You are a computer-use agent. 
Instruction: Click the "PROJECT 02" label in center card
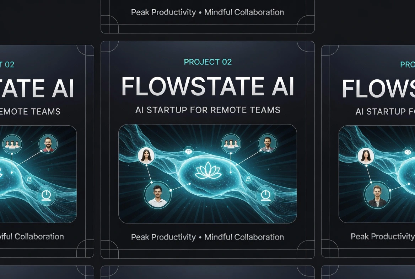[x=208, y=62]
